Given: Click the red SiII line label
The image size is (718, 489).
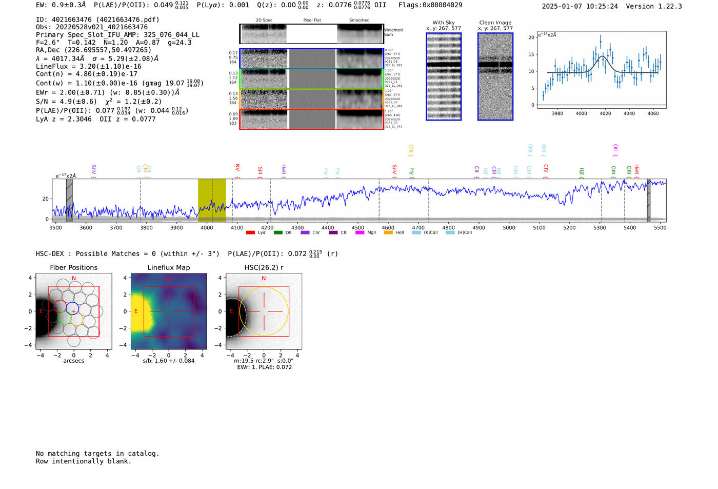Looking at the screenshot, I should [x=260, y=171].
